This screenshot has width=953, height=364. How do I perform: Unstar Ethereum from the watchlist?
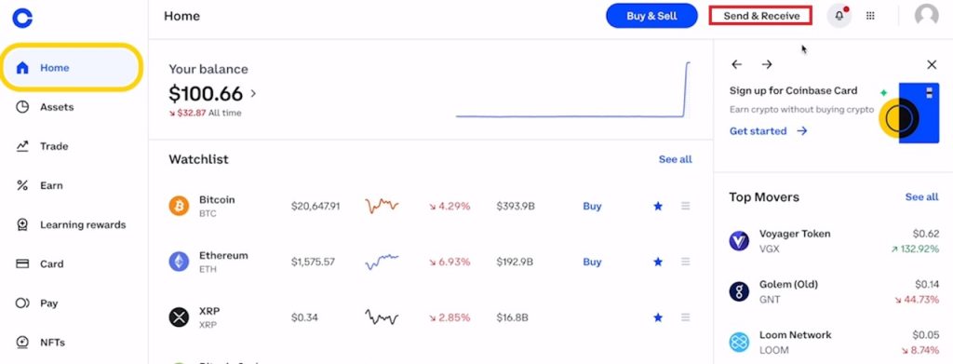pos(658,262)
